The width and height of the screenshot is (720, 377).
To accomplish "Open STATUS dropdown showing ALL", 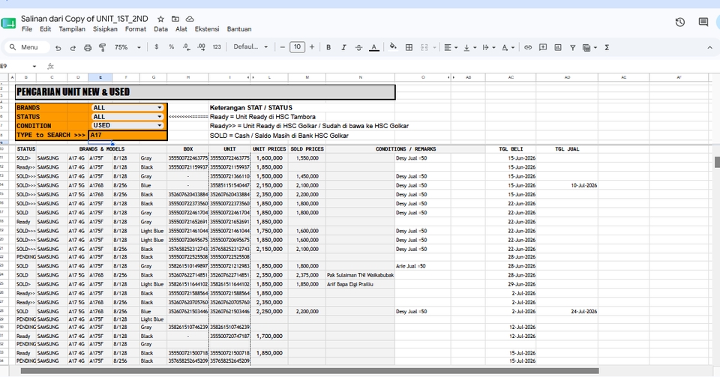I will click(127, 117).
